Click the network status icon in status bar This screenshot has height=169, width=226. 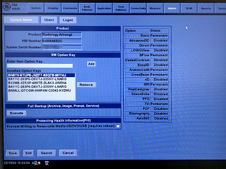pos(36,163)
